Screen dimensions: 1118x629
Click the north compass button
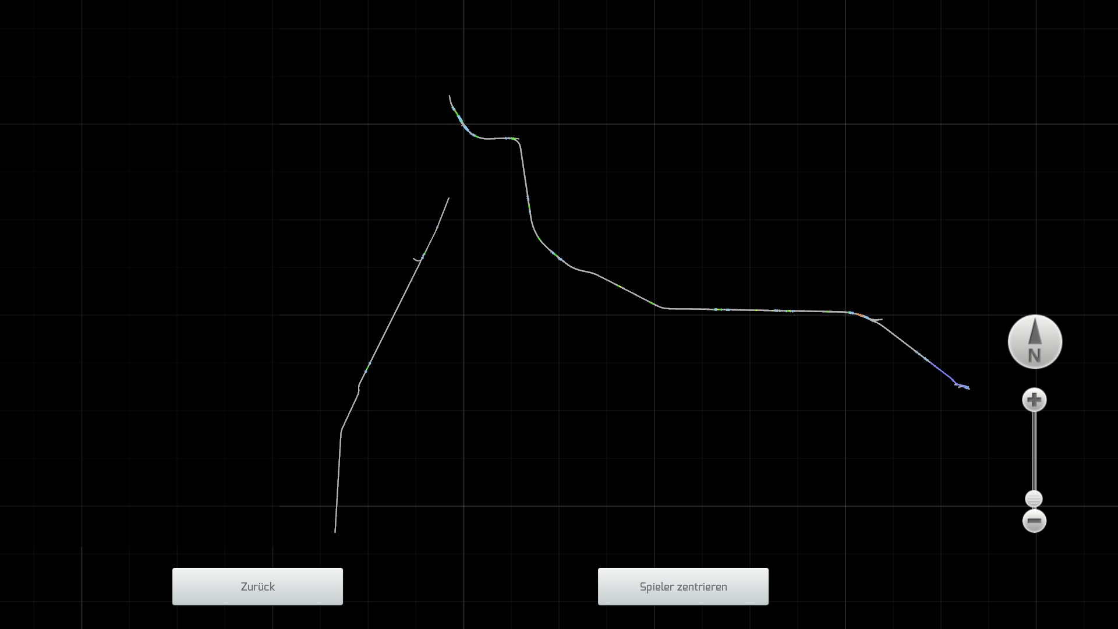[1035, 342]
